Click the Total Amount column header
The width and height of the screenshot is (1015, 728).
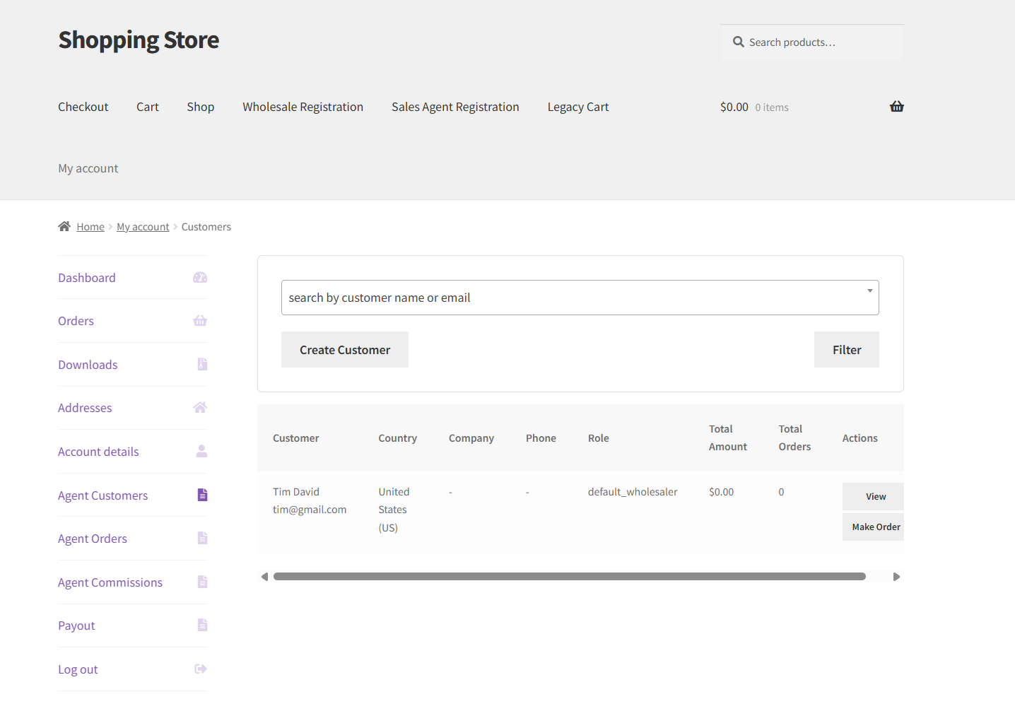[x=728, y=438]
